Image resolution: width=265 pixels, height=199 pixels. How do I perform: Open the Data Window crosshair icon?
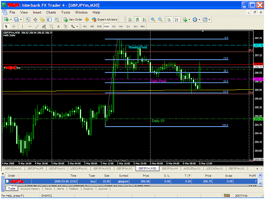click(x=35, y=19)
